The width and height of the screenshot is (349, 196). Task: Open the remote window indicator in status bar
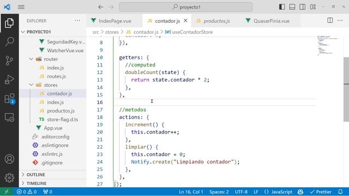tap(7, 192)
